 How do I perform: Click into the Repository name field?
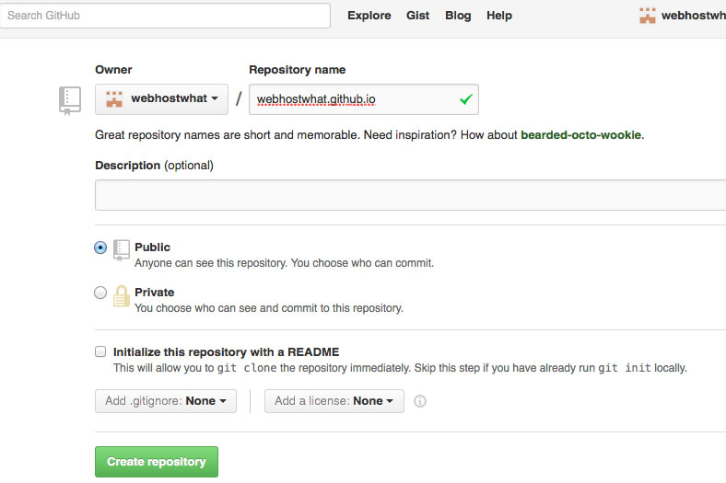click(364, 99)
